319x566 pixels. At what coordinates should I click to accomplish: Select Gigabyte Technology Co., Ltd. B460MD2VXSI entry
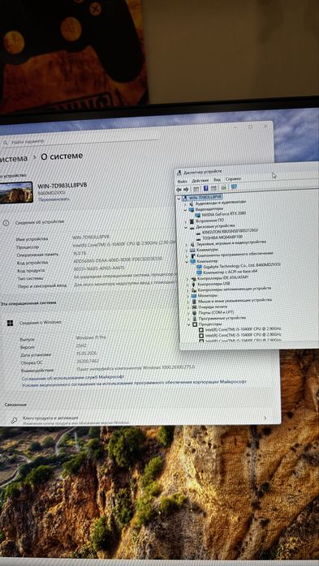242,265
